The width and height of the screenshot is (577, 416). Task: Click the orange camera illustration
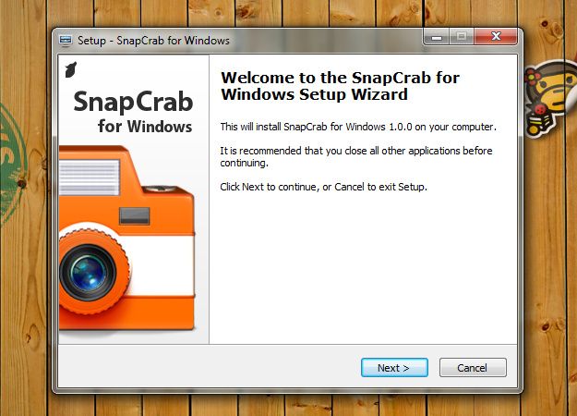pyautogui.click(x=126, y=239)
